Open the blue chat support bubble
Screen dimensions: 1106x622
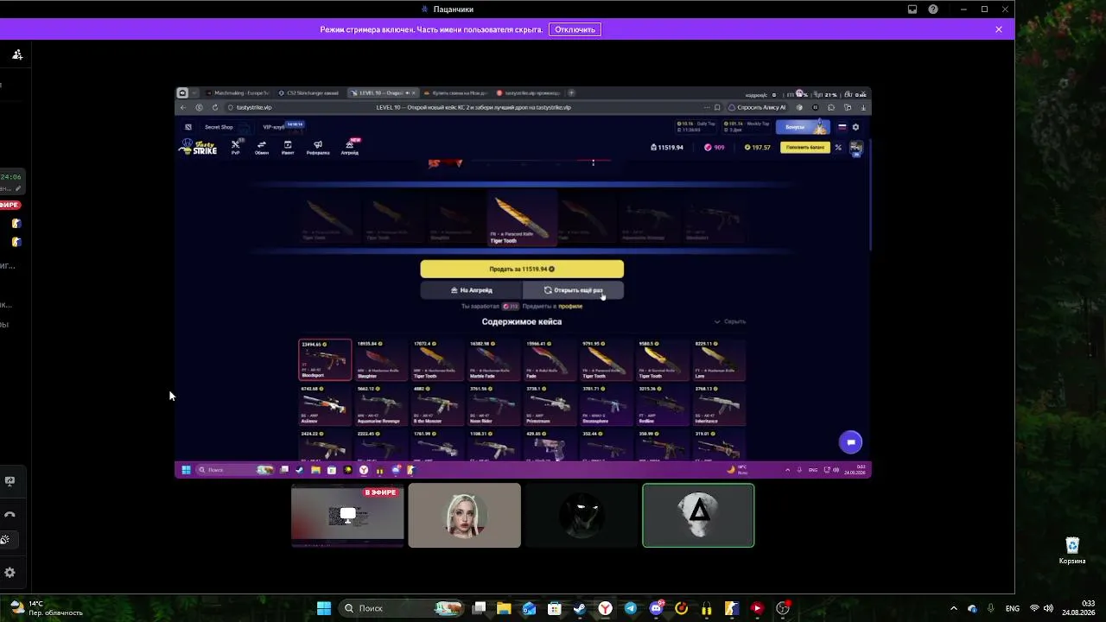(850, 442)
